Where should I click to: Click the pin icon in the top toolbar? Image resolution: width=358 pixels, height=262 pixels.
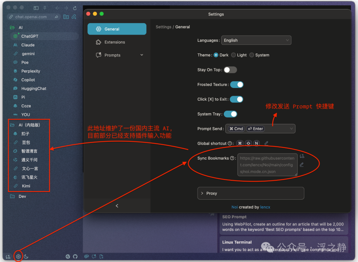(x=45, y=8)
